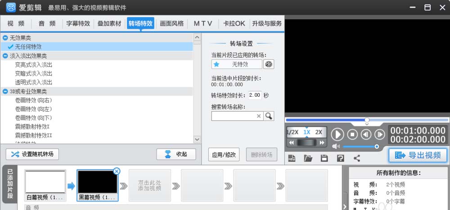The width and height of the screenshot is (450, 210).
Task: Click the 已添加片段 side tab
Action: click(x=10, y=184)
